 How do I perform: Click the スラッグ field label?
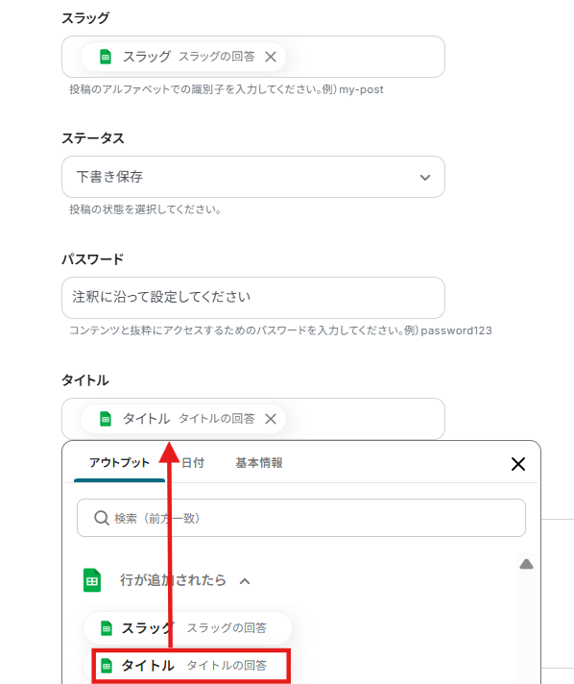click(85, 18)
